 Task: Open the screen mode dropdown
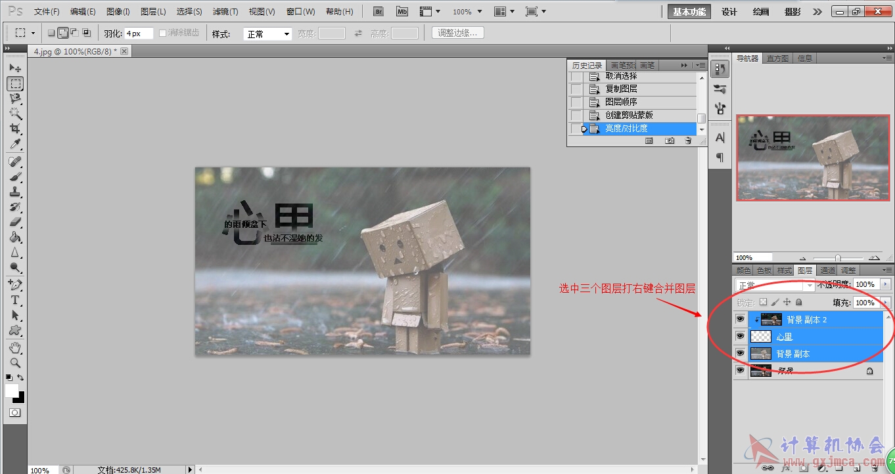[x=536, y=12]
